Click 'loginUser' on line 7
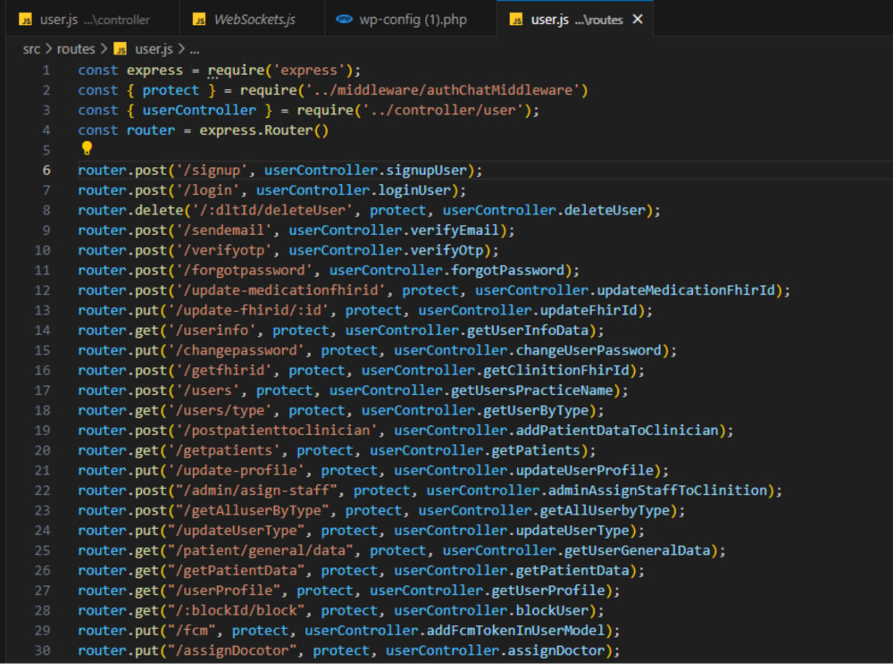The width and height of the screenshot is (893, 670). coord(414,190)
